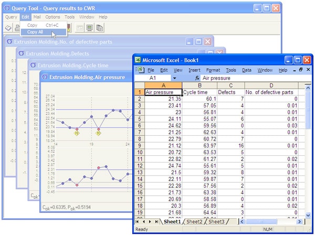Open the Name Box dropdown arrow
This screenshot has height=236, width=315.
pos(174,78)
